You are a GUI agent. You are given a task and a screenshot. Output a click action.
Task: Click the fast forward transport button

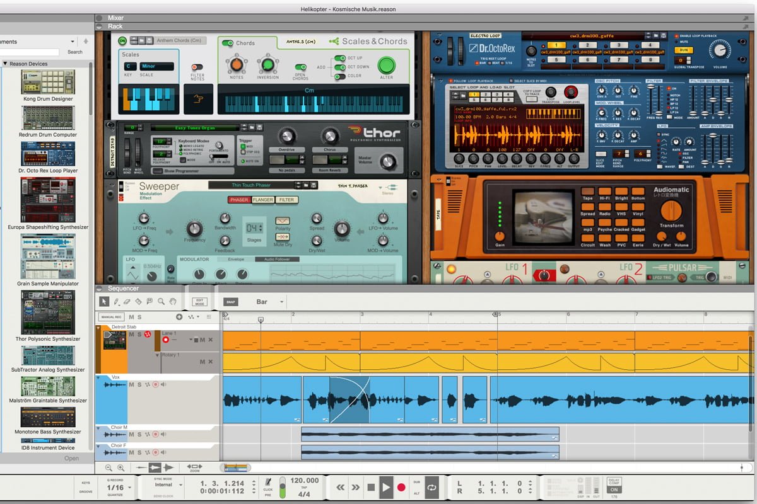coord(356,487)
